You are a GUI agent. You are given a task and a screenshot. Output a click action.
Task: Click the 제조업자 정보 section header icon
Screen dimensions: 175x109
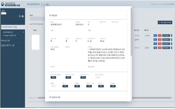tap(50, 97)
